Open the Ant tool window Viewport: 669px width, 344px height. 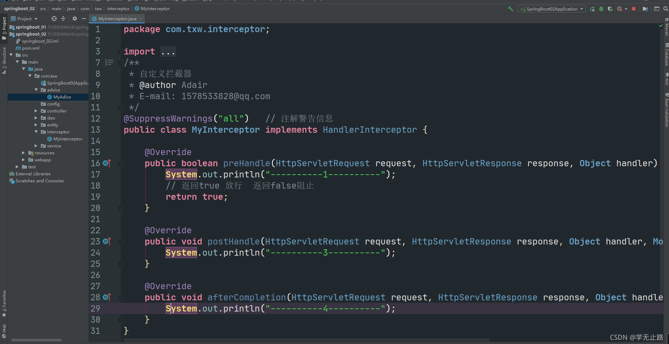tap(667, 79)
